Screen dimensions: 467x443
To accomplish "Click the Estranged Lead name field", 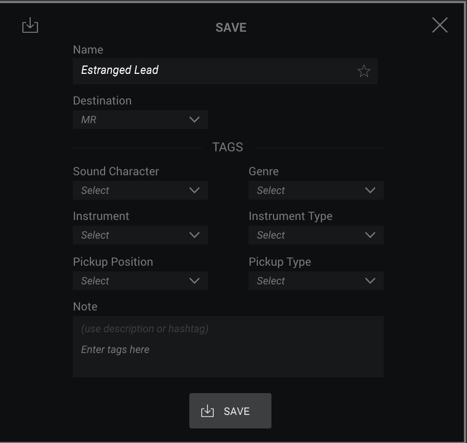I will point(225,71).
